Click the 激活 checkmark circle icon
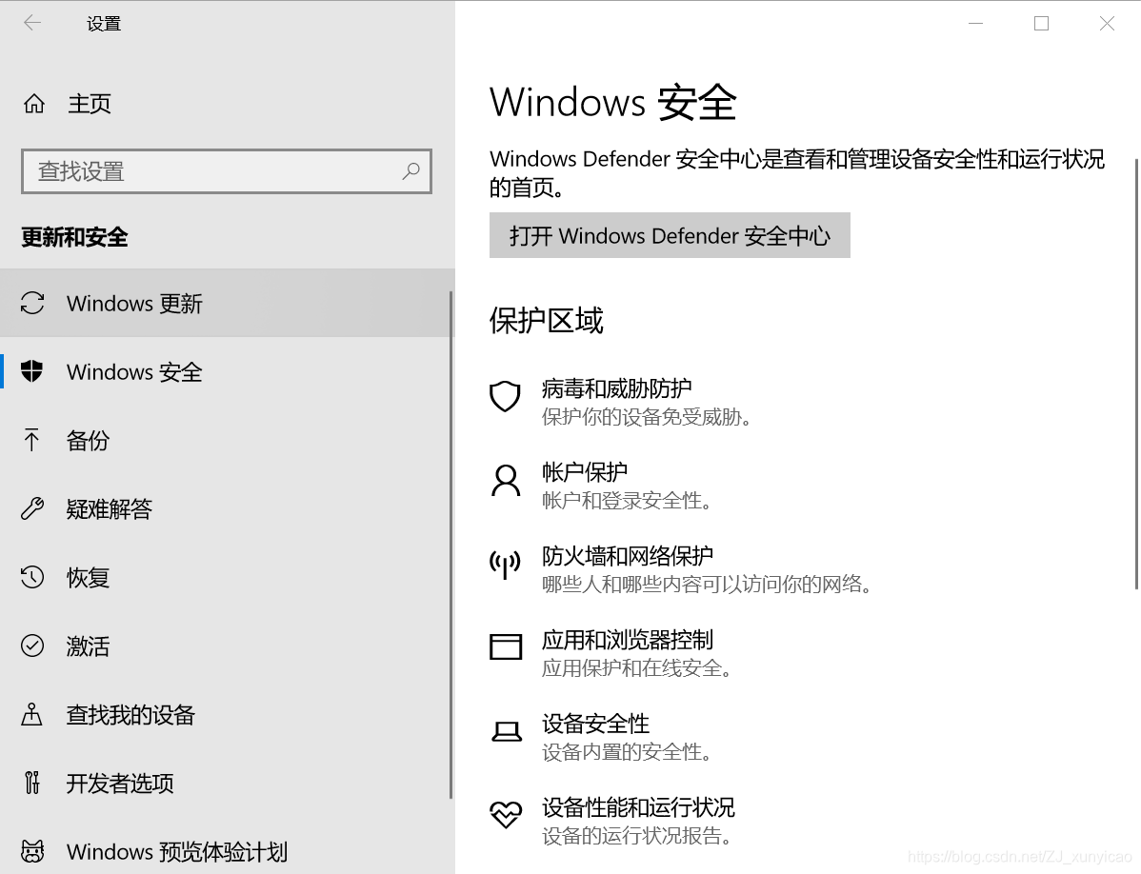The width and height of the screenshot is (1141, 874). point(32,646)
